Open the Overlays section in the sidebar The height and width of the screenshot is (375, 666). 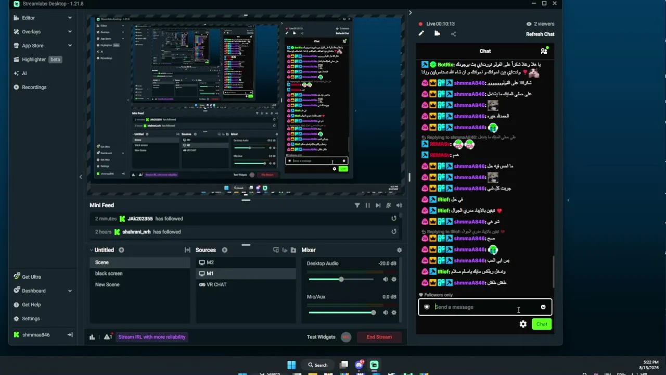(x=31, y=32)
